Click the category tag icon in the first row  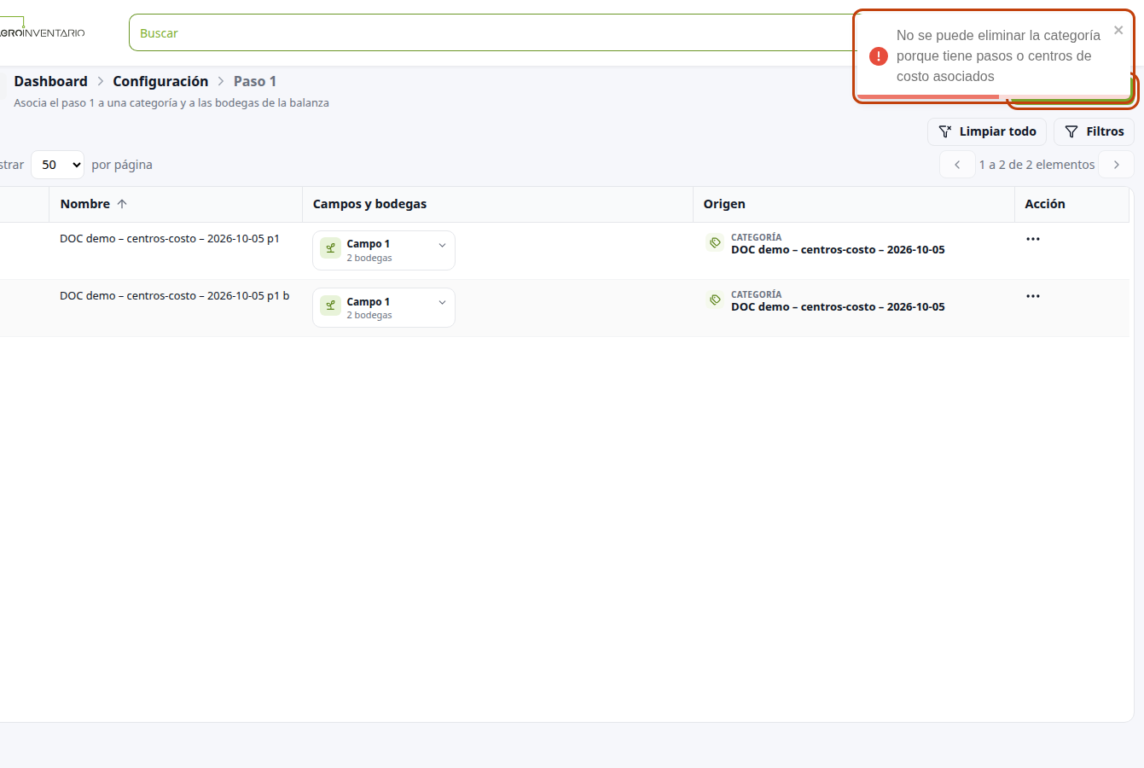click(x=715, y=242)
